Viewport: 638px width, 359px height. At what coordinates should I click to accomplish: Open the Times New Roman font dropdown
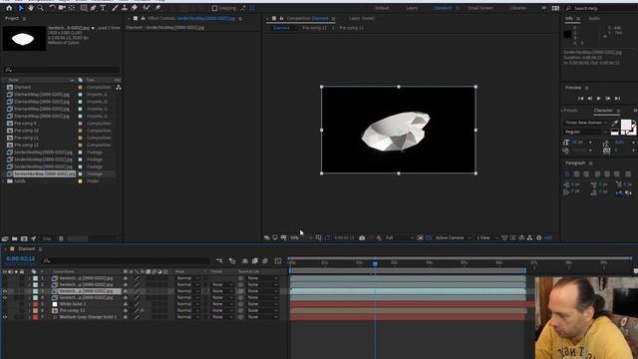coord(585,123)
